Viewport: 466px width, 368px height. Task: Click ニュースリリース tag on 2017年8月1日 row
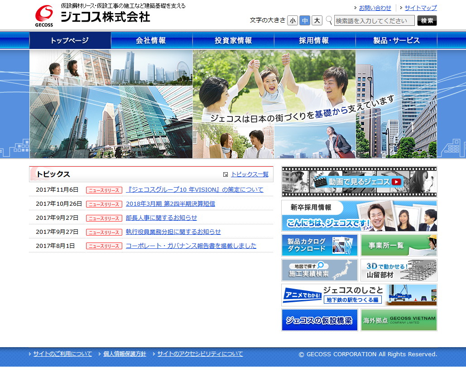(x=104, y=246)
